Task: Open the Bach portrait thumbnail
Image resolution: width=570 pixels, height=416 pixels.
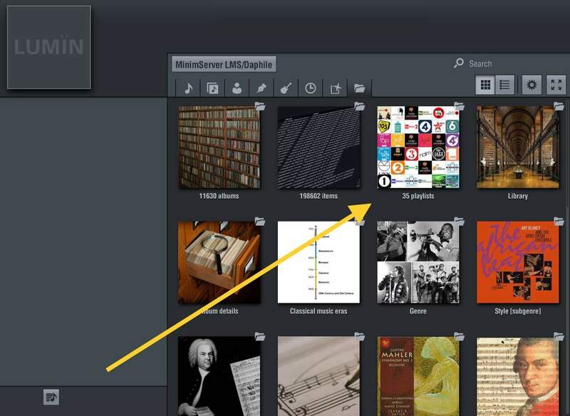Action: click(219, 376)
